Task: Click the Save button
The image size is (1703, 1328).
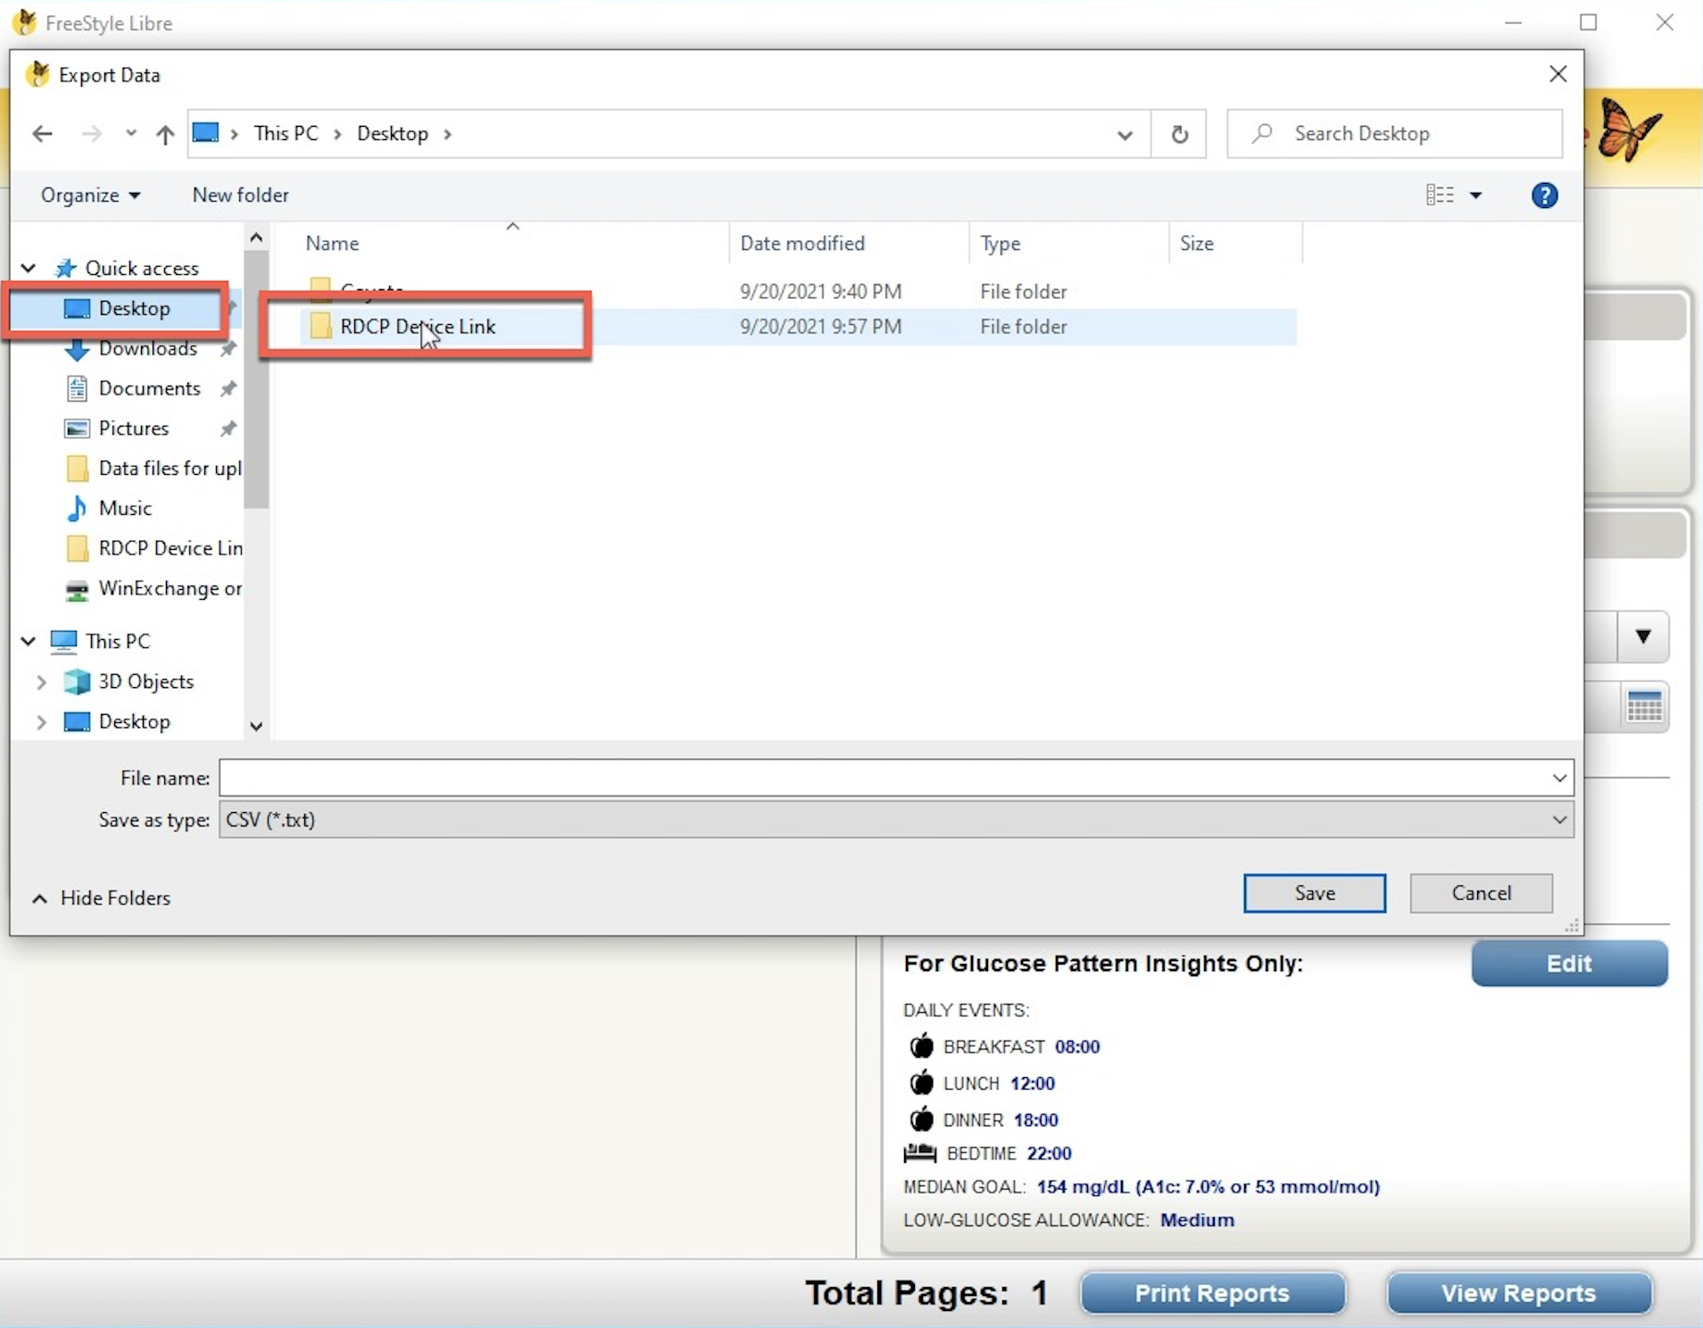Action: click(x=1314, y=893)
